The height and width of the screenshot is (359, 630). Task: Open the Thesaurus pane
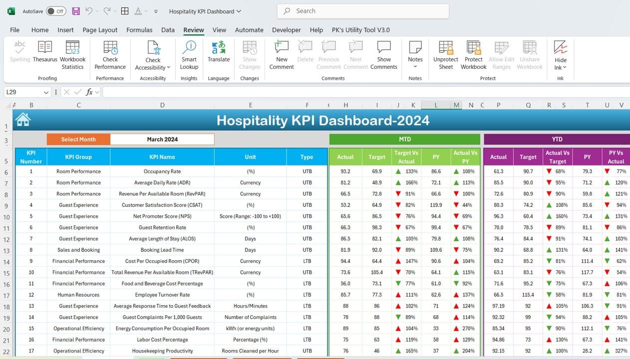click(44, 54)
